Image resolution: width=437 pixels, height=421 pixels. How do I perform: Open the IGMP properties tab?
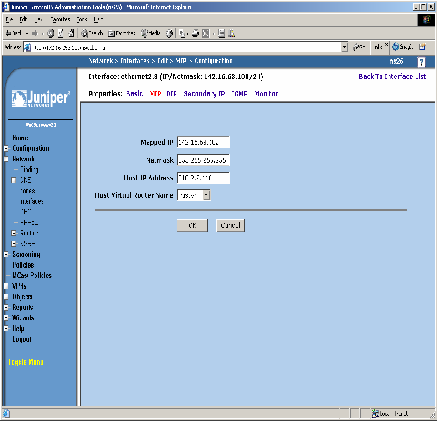tap(240, 94)
